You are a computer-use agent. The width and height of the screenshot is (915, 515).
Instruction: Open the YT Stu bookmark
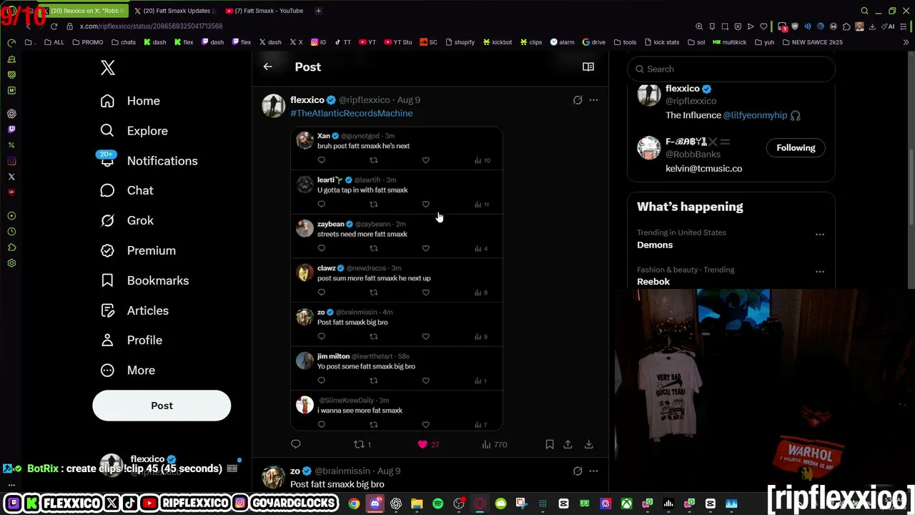pyautogui.click(x=397, y=42)
